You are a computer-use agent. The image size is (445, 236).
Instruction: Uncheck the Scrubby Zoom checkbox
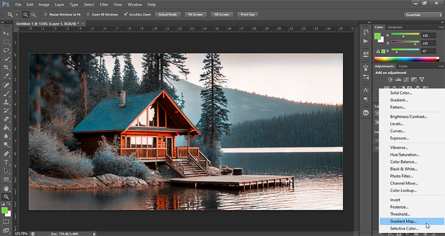(126, 15)
